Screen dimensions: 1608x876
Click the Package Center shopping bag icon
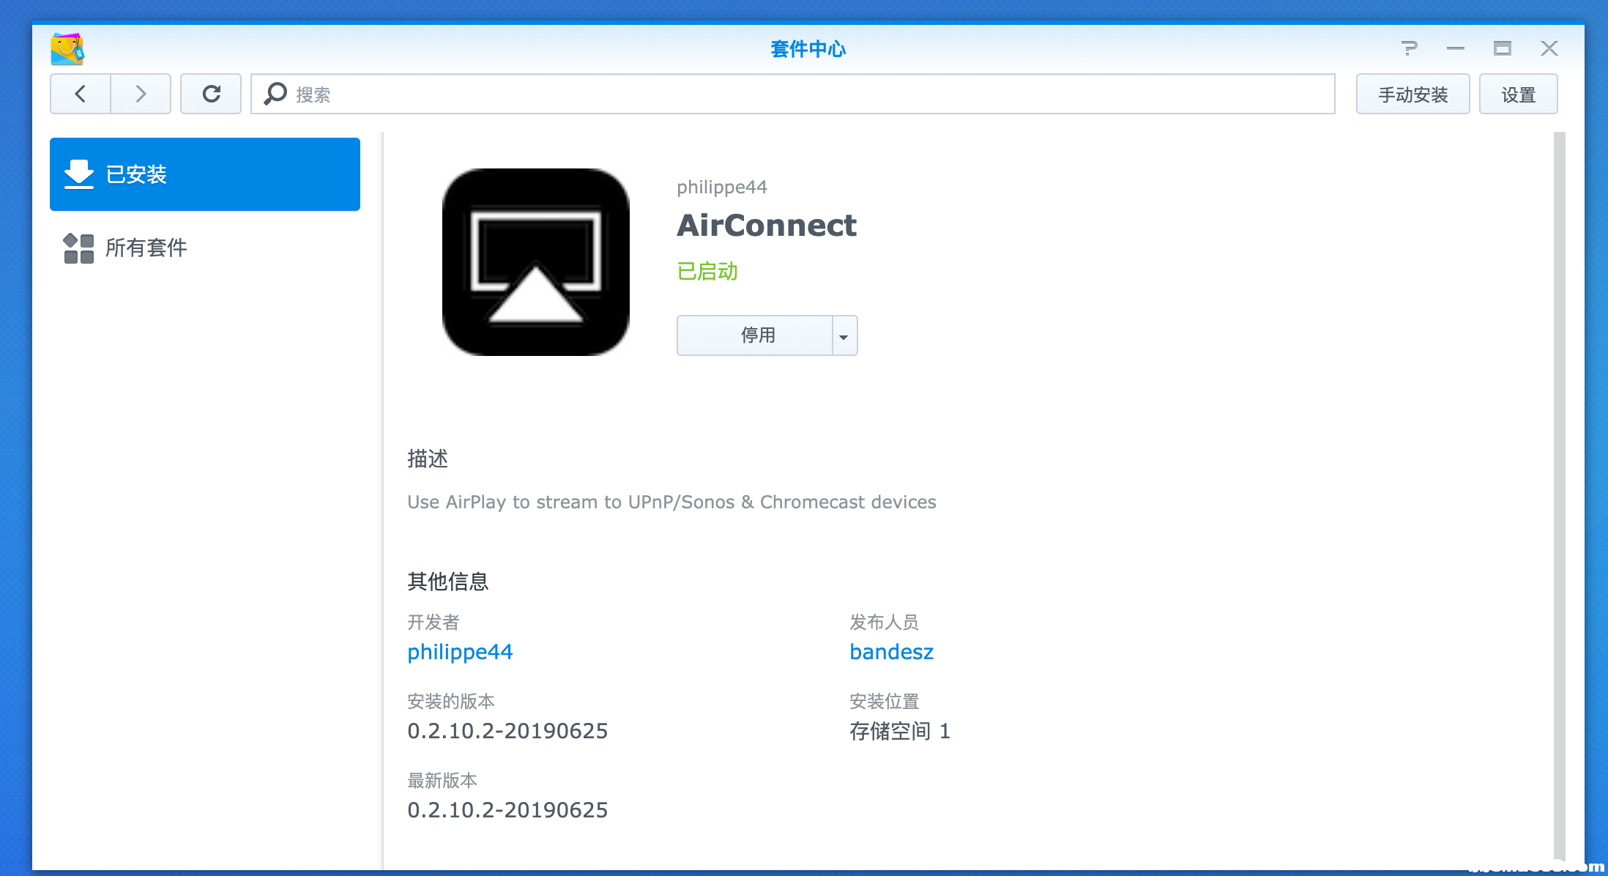pyautogui.click(x=67, y=49)
